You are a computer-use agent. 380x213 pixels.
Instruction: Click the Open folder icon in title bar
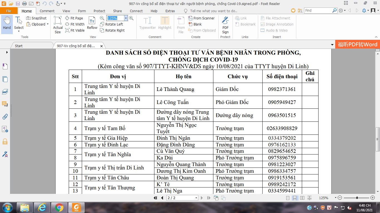click(x=11, y=4)
